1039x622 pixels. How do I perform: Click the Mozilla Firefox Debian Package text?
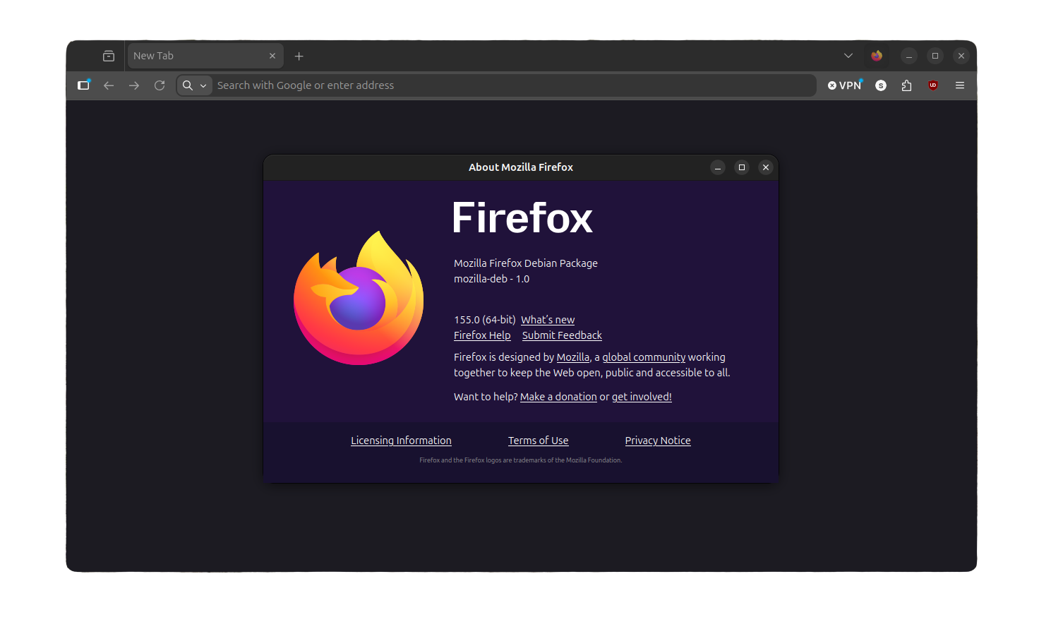click(526, 263)
